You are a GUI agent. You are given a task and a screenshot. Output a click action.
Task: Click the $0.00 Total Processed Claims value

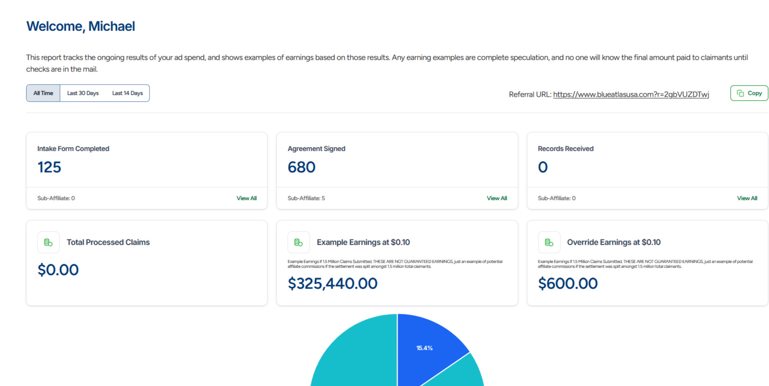tap(58, 270)
